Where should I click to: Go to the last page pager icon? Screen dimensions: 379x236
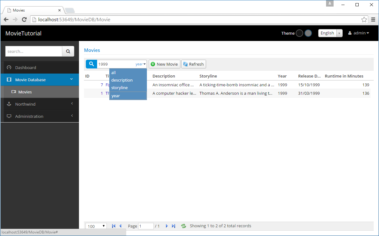(x=174, y=226)
